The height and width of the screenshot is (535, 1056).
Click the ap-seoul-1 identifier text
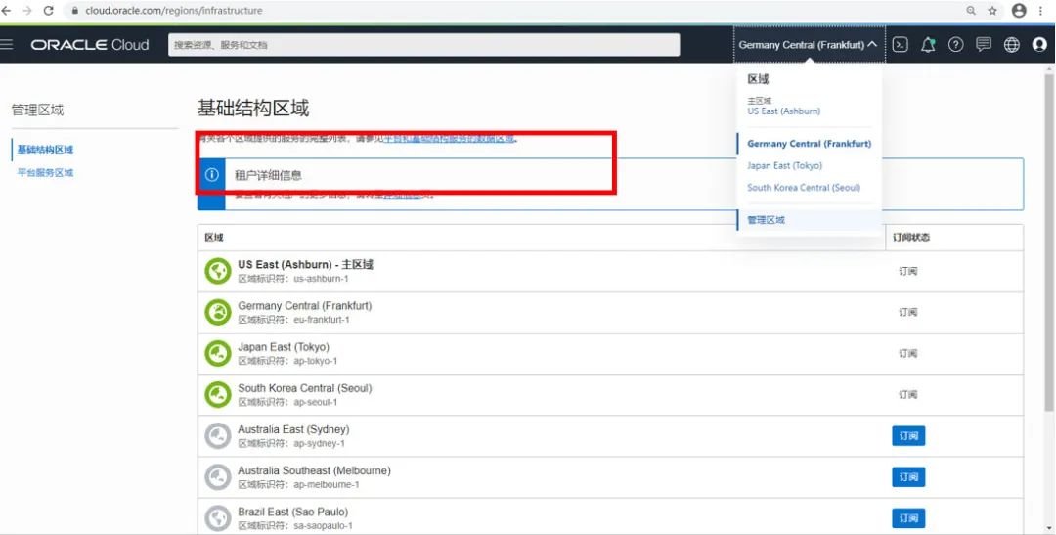click(315, 402)
